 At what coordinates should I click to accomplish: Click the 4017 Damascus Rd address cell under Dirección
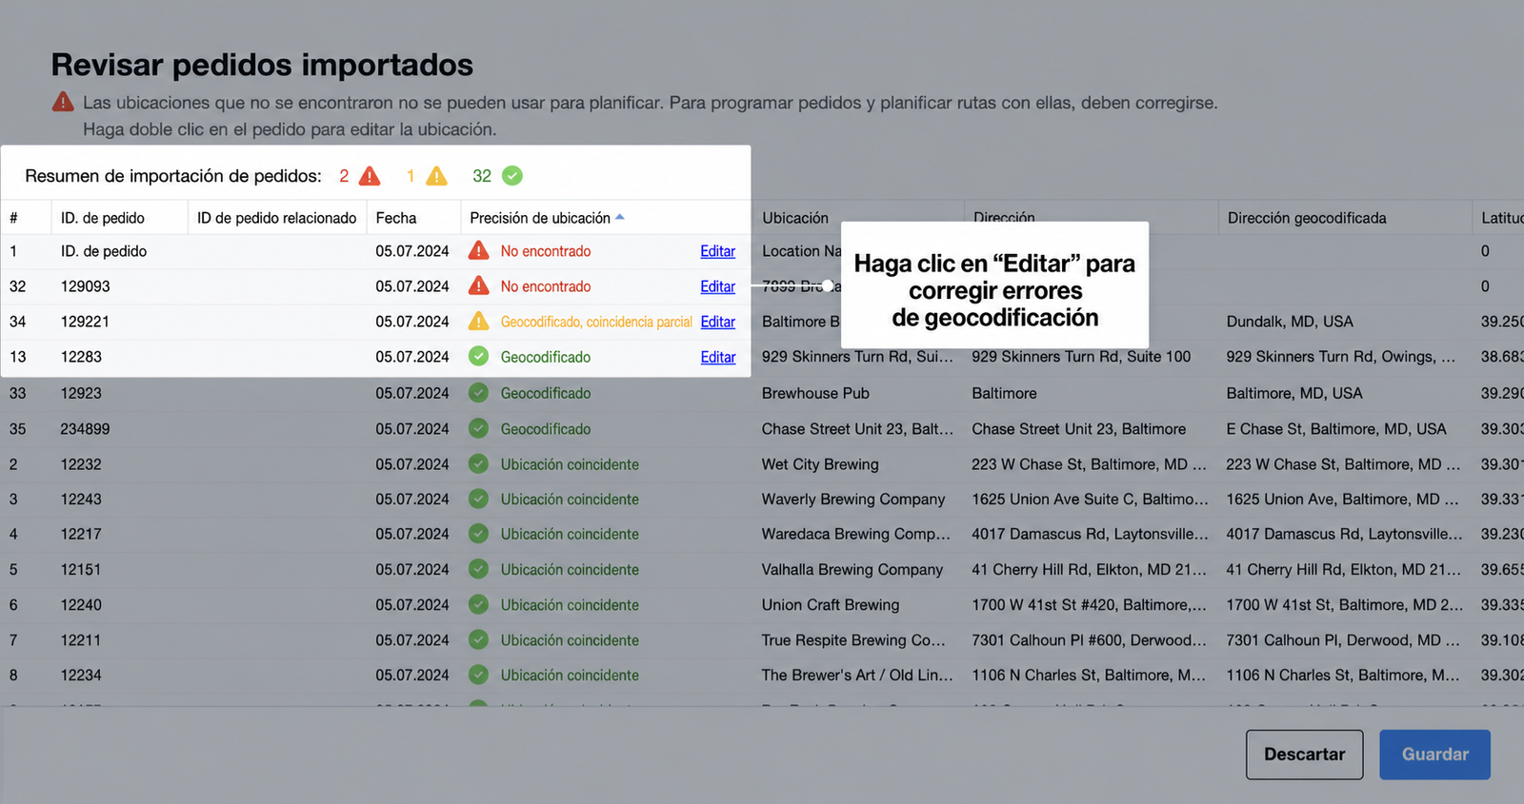click(x=1090, y=534)
